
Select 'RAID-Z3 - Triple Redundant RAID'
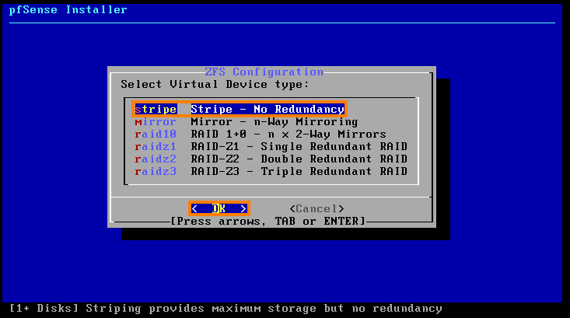point(299,172)
